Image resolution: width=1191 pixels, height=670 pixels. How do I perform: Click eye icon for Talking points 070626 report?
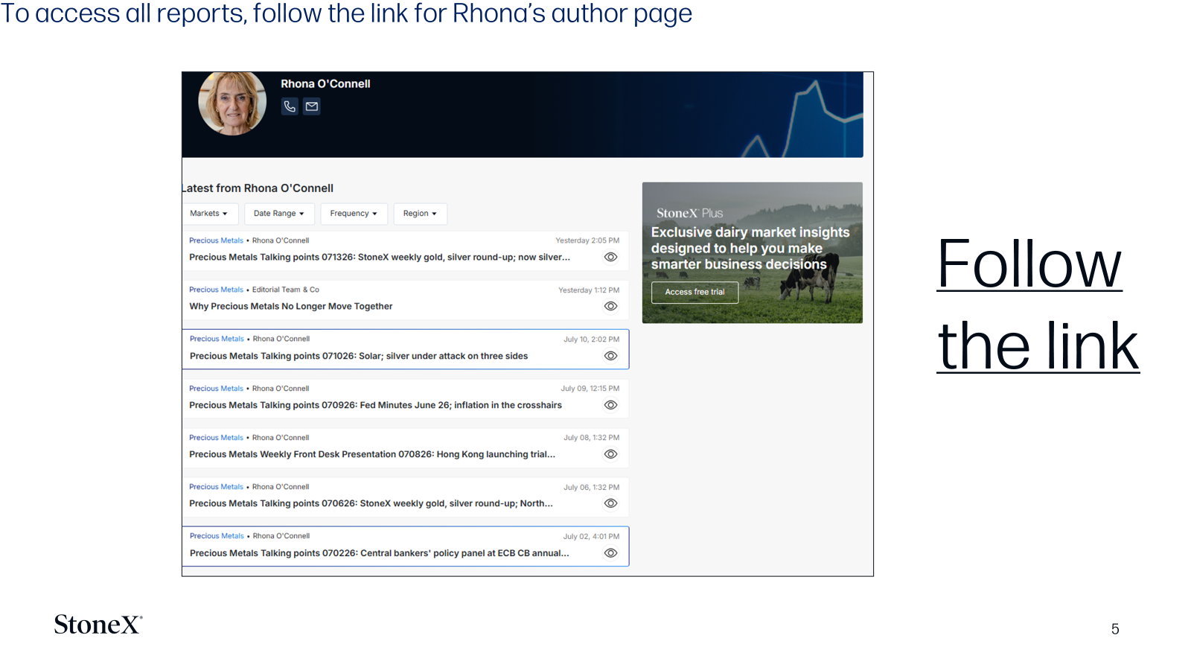pos(610,503)
